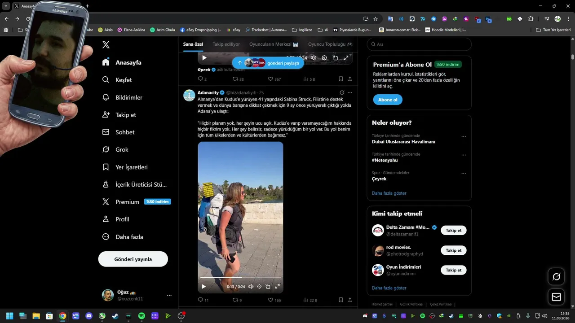Open settings gear on top video

(324, 57)
